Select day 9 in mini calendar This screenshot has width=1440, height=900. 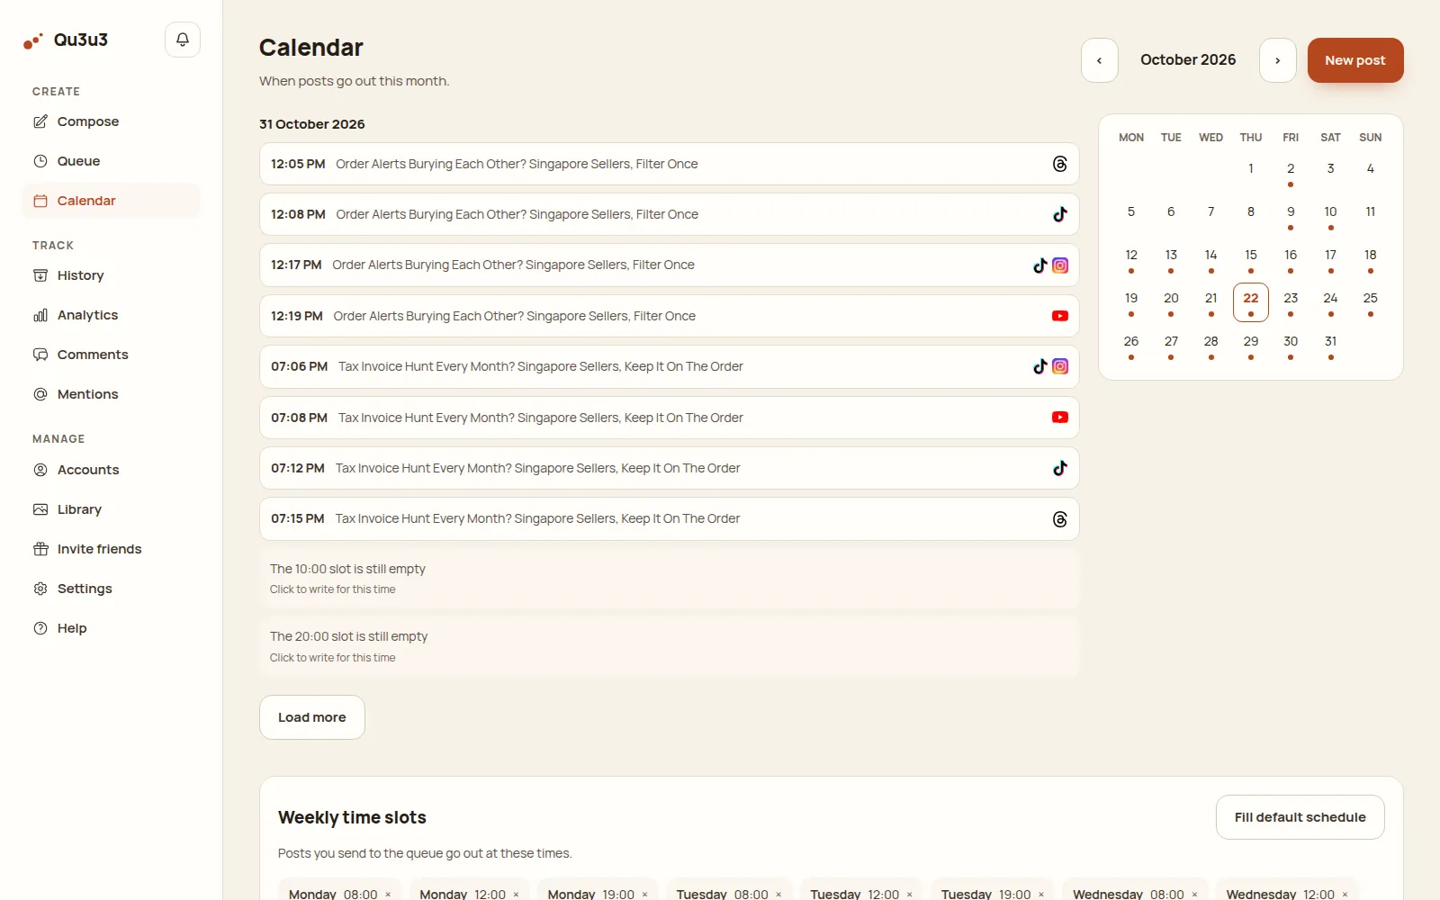1291,216
